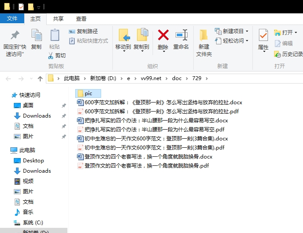This screenshot has height=233, width=303.
Task: Select 登顶作文的四个老套写法 pdf file
Action: pos(143,166)
